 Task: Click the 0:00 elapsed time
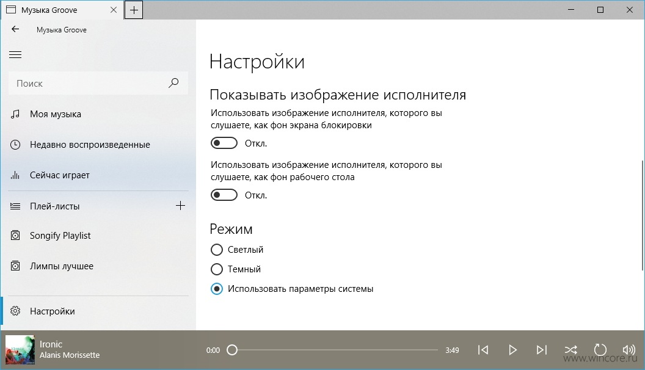(x=213, y=350)
